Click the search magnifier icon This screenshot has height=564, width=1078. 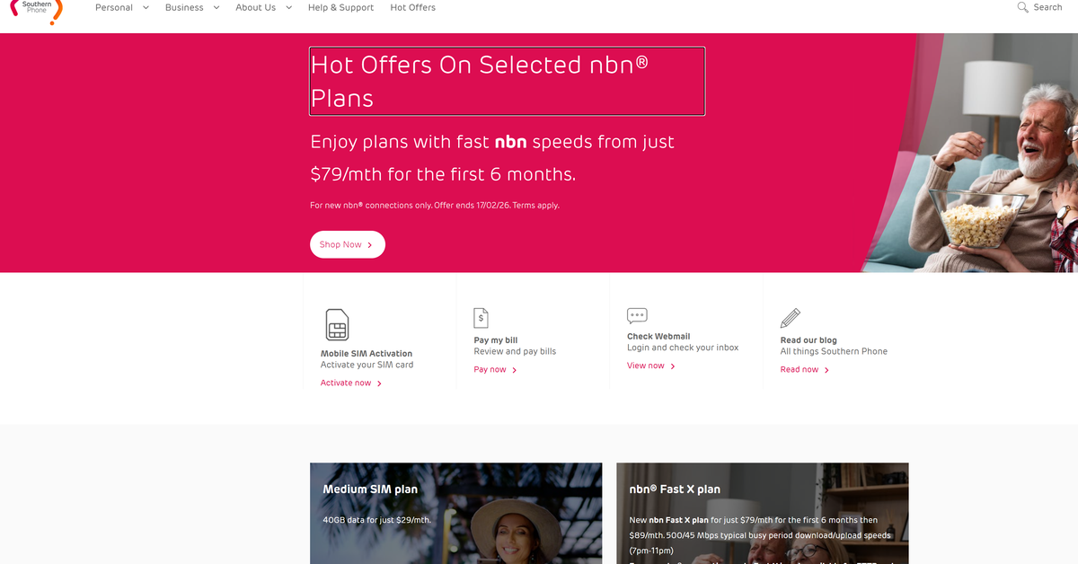(1022, 7)
